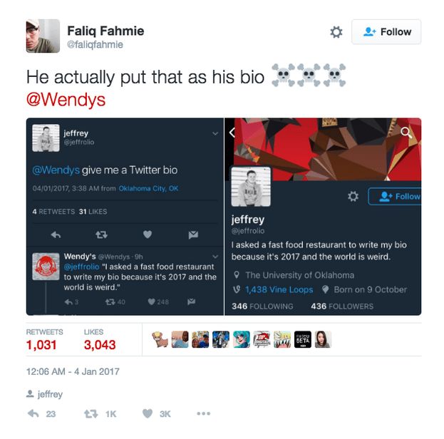Open Faliq Fahmie's profile picture

click(x=43, y=36)
